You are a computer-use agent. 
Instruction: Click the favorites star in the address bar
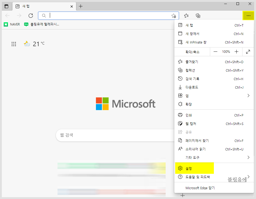(x=174, y=16)
